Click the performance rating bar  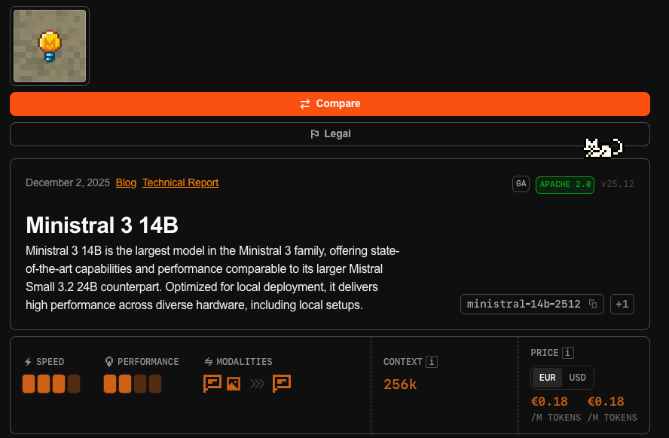tap(133, 384)
